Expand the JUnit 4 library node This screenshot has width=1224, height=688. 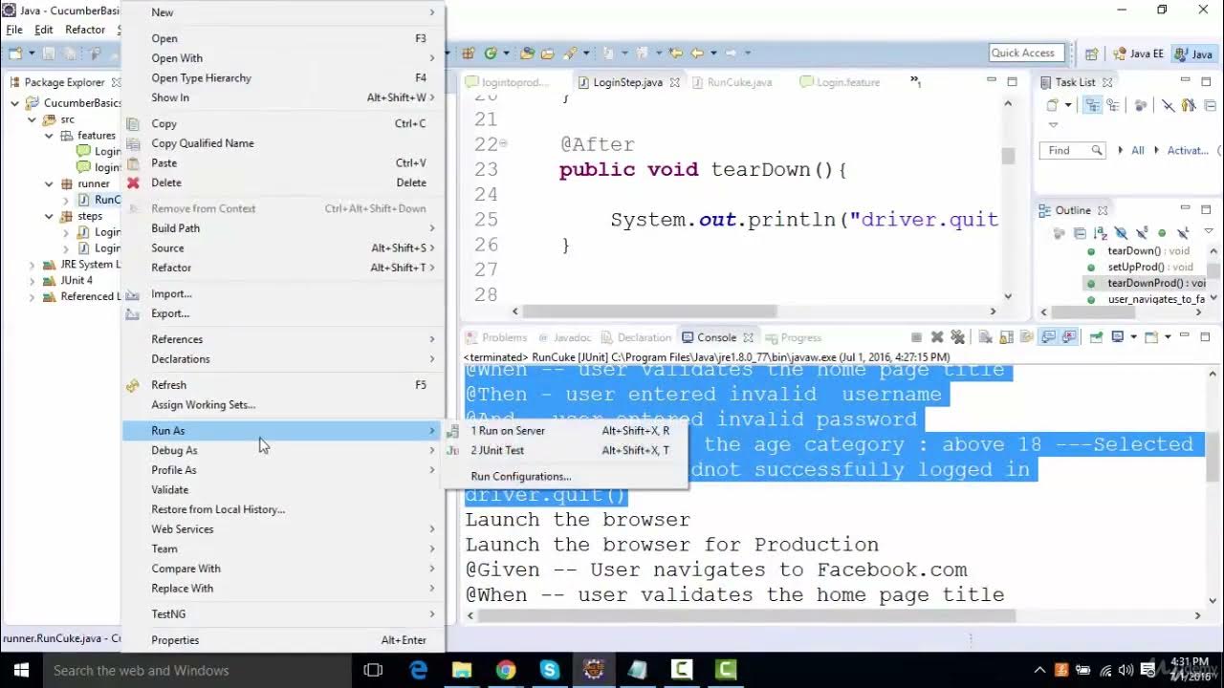point(32,281)
